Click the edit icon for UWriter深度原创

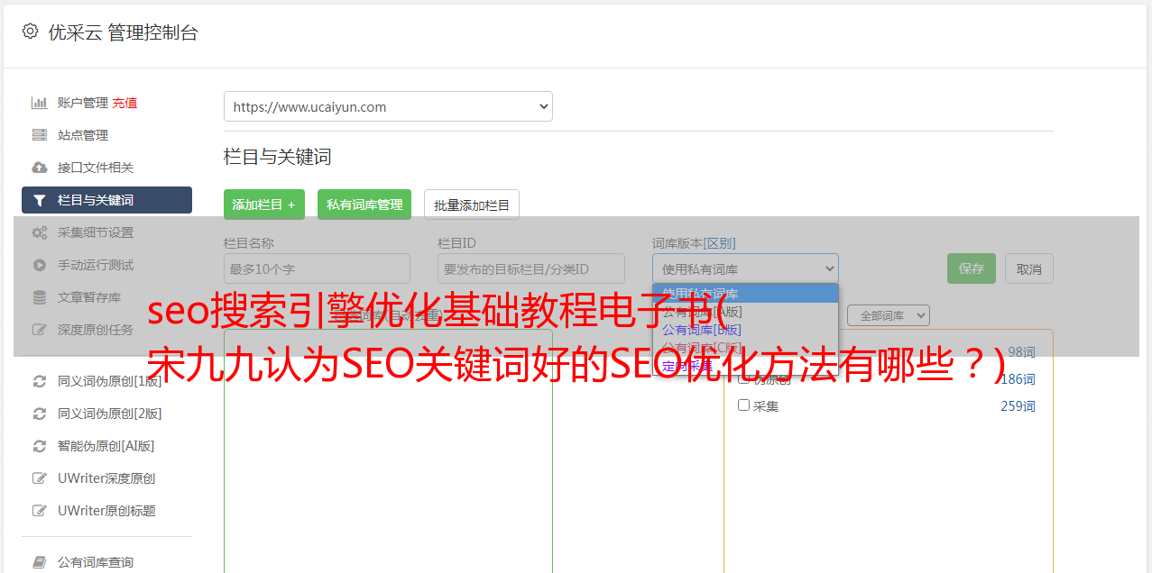pyautogui.click(x=39, y=478)
